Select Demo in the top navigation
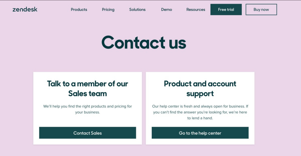Viewport: 301px width, 156px height. coord(167,10)
